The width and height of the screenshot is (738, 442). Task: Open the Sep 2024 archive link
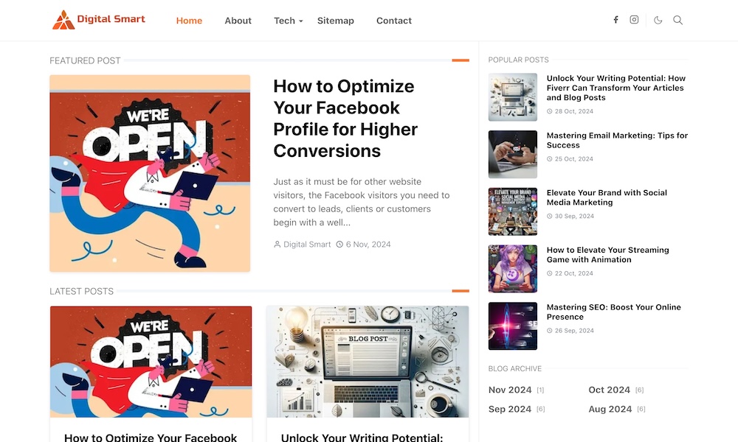[510, 409]
